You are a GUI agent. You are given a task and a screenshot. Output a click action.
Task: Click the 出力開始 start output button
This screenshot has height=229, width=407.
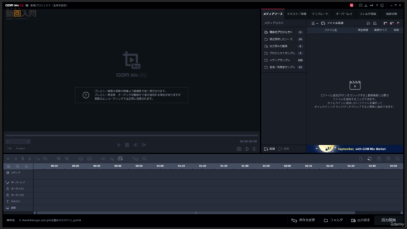[x=389, y=220]
